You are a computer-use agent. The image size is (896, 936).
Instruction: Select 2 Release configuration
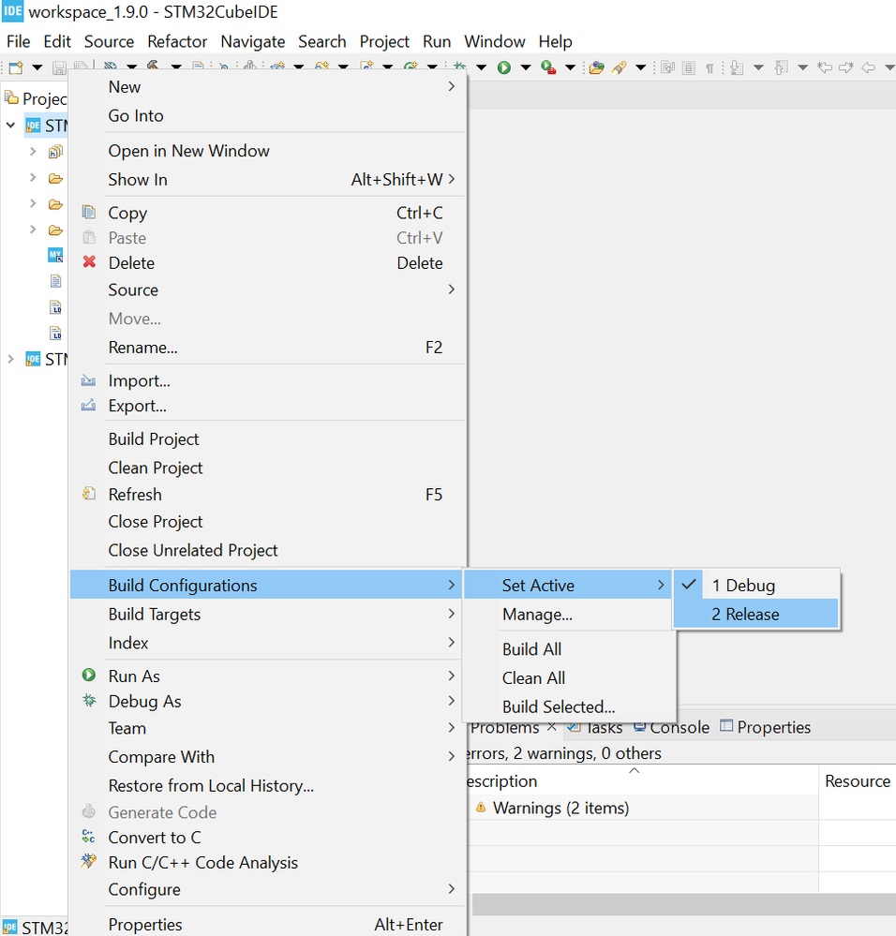coord(756,614)
